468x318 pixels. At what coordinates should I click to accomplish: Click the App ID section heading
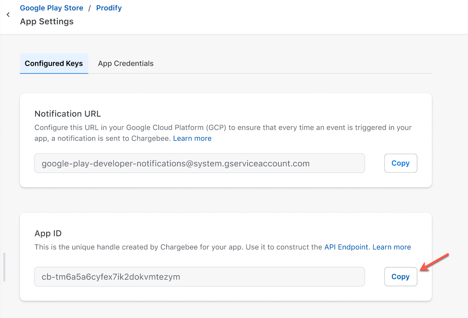(x=48, y=233)
